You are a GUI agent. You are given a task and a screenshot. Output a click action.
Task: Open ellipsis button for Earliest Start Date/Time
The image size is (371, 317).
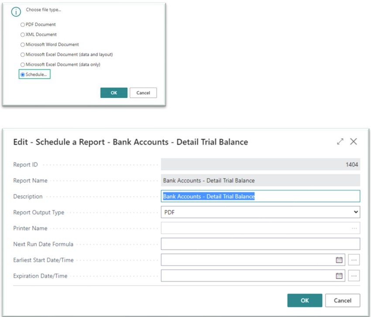tap(354, 260)
